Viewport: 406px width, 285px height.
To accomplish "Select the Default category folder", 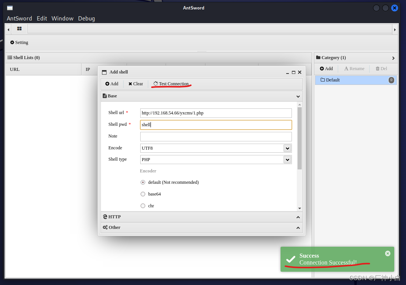I will click(x=356, y=80).
